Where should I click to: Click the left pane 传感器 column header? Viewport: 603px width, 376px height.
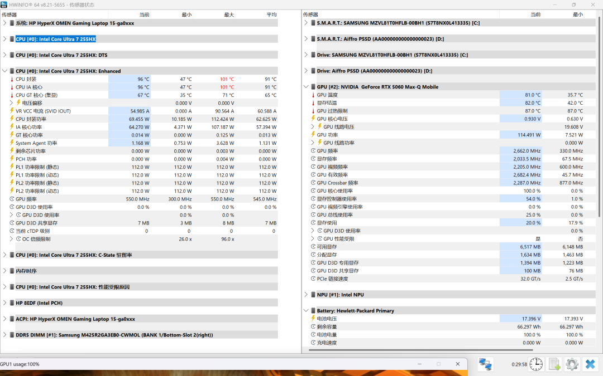[54, 14]
